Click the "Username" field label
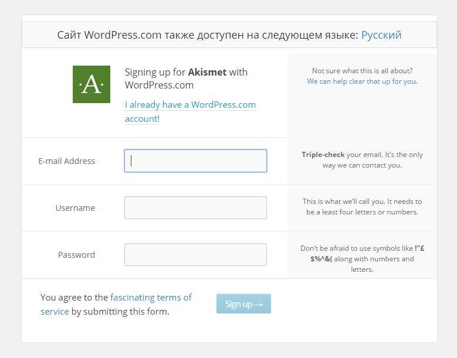457x358 pixels. (75, 208)
